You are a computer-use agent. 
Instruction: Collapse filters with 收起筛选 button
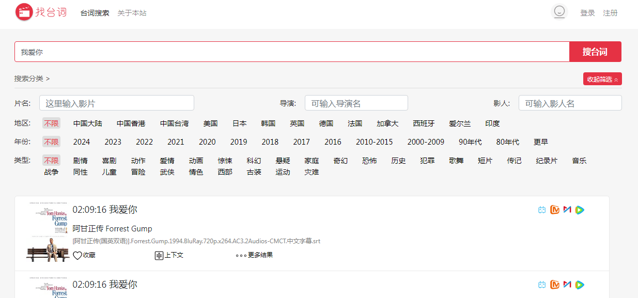(x=602, y=79)
